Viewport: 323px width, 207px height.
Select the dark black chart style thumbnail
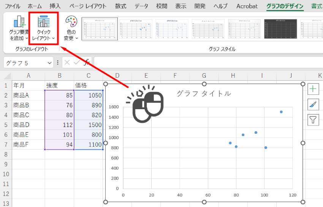pos(280,29)
